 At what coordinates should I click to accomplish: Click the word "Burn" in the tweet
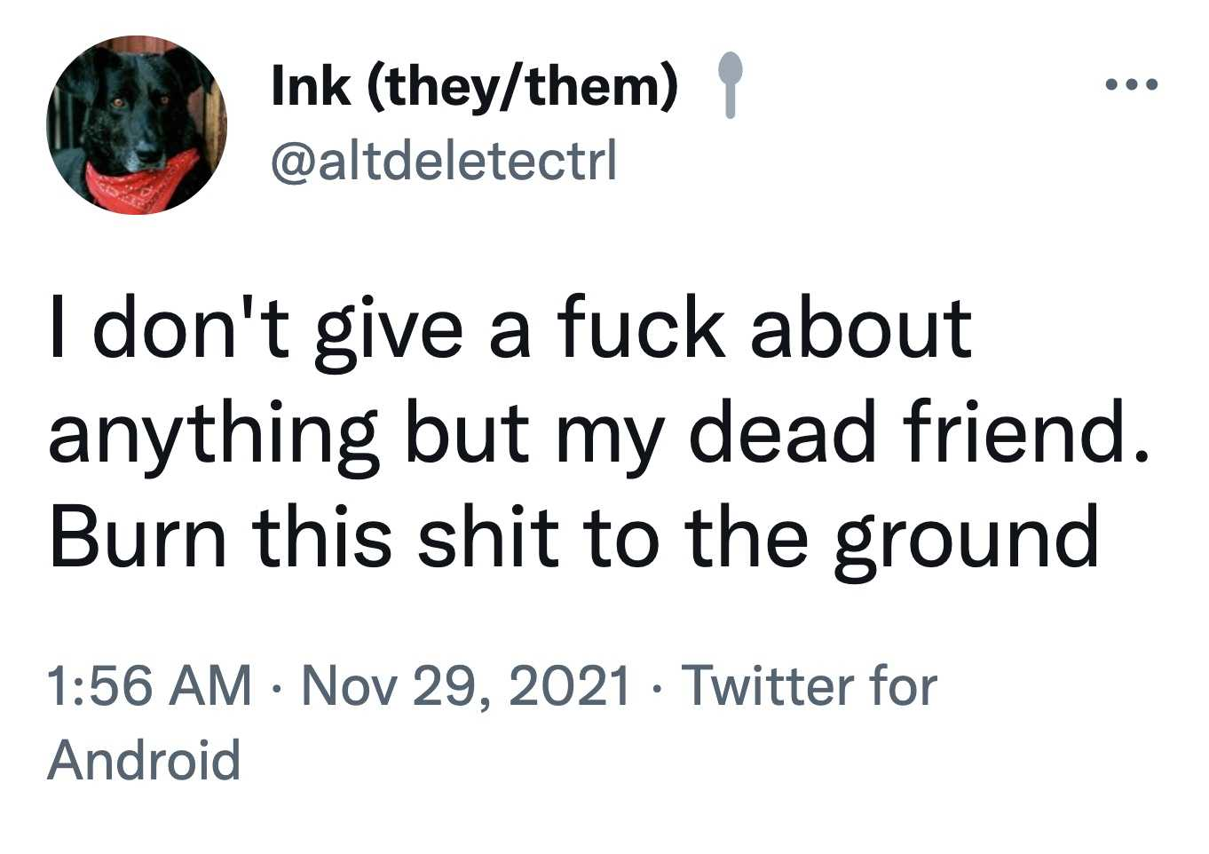(138, 538)
